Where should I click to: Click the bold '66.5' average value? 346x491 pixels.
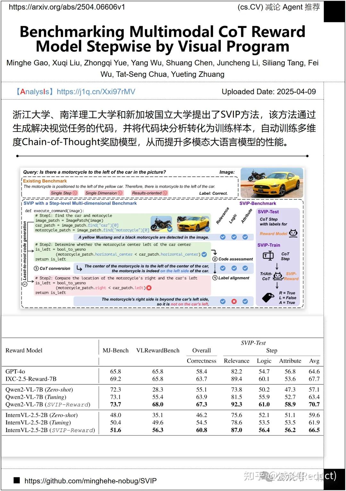(314, 430)
